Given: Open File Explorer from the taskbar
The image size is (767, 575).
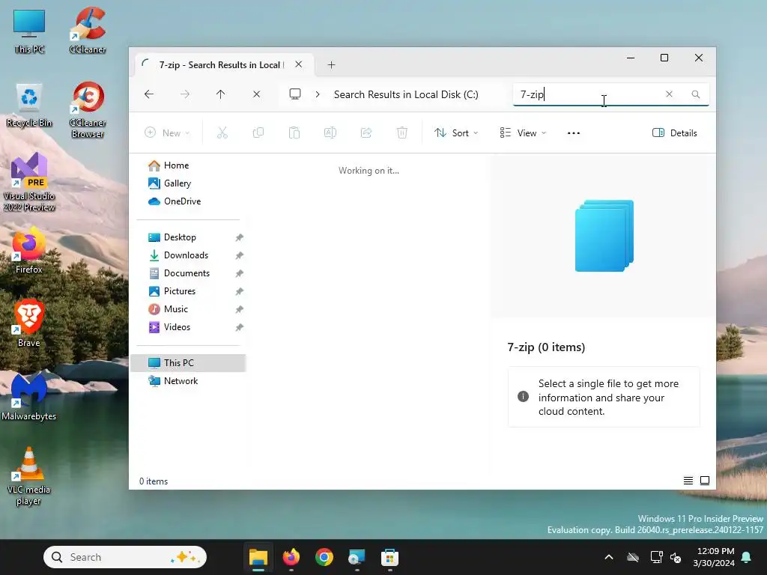Looking at the screenshot, I should pos(258,557).
